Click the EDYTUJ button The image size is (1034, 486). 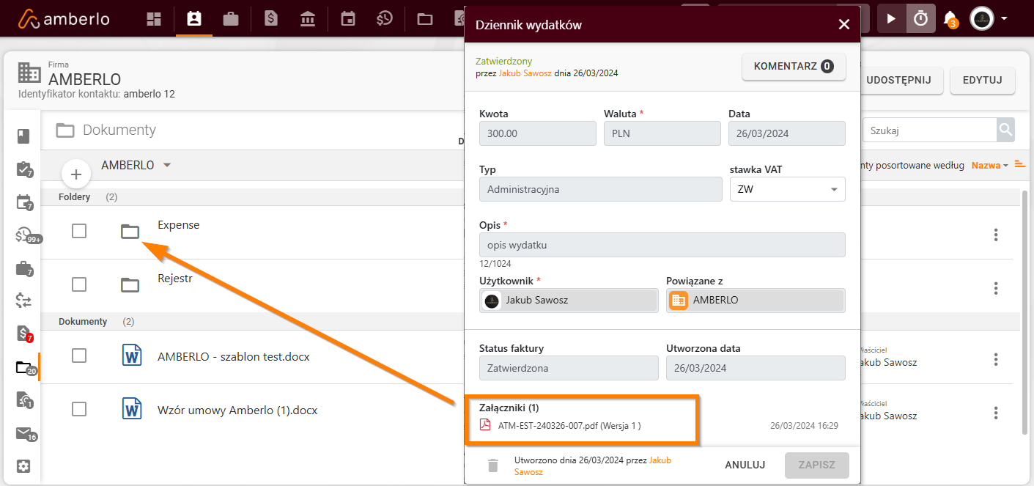(983, 81)
